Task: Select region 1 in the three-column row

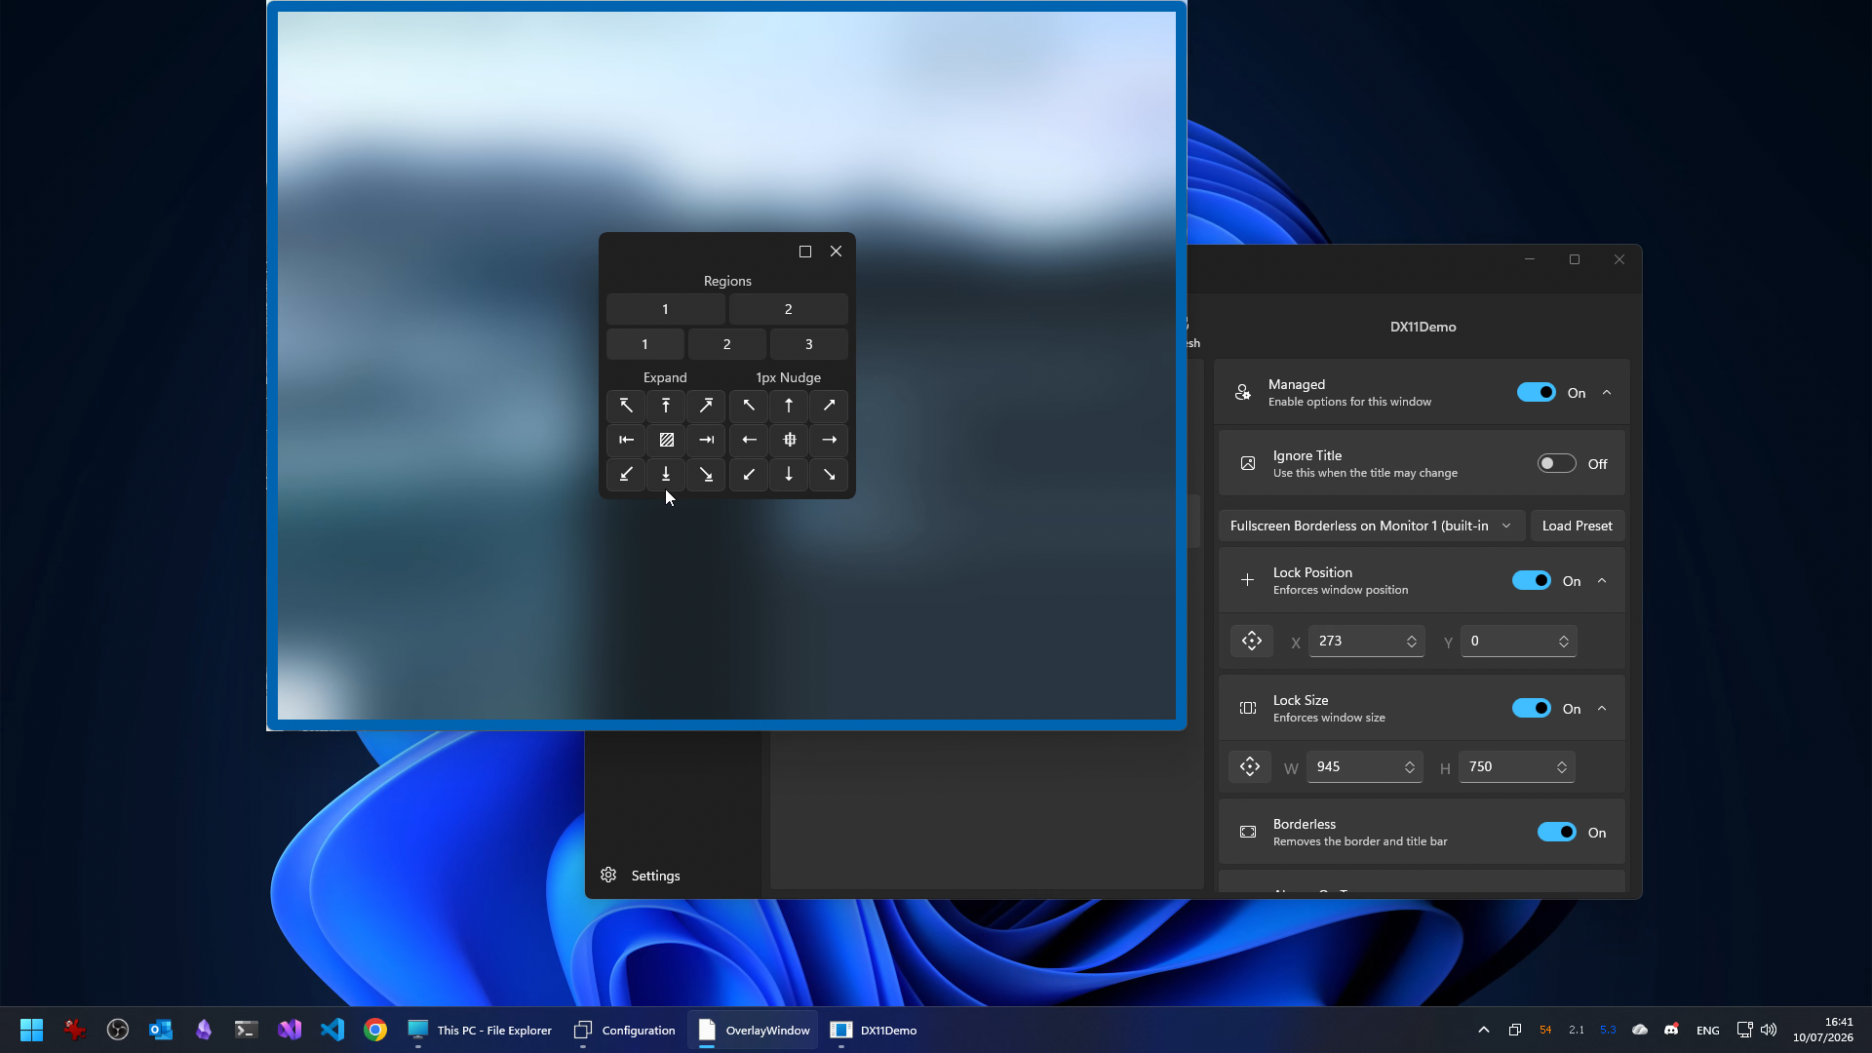Action: 644,344
